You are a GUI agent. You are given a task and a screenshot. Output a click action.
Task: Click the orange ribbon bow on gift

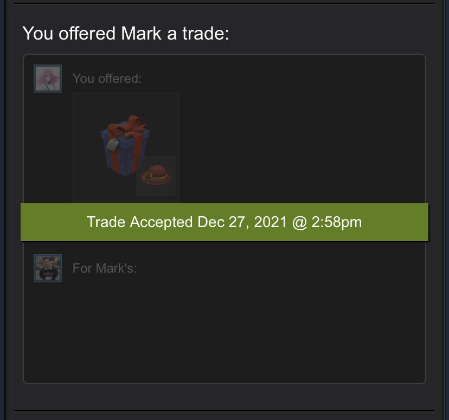point(127,125)
